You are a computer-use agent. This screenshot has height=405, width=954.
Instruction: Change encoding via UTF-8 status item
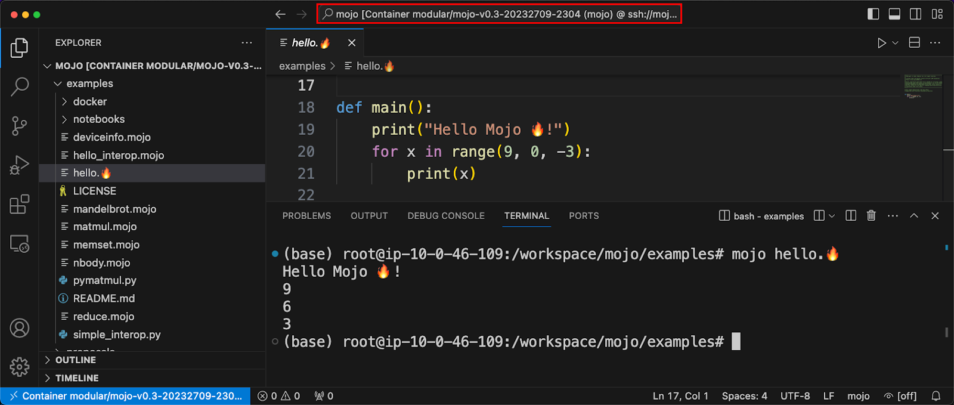[x=795, y=396]
